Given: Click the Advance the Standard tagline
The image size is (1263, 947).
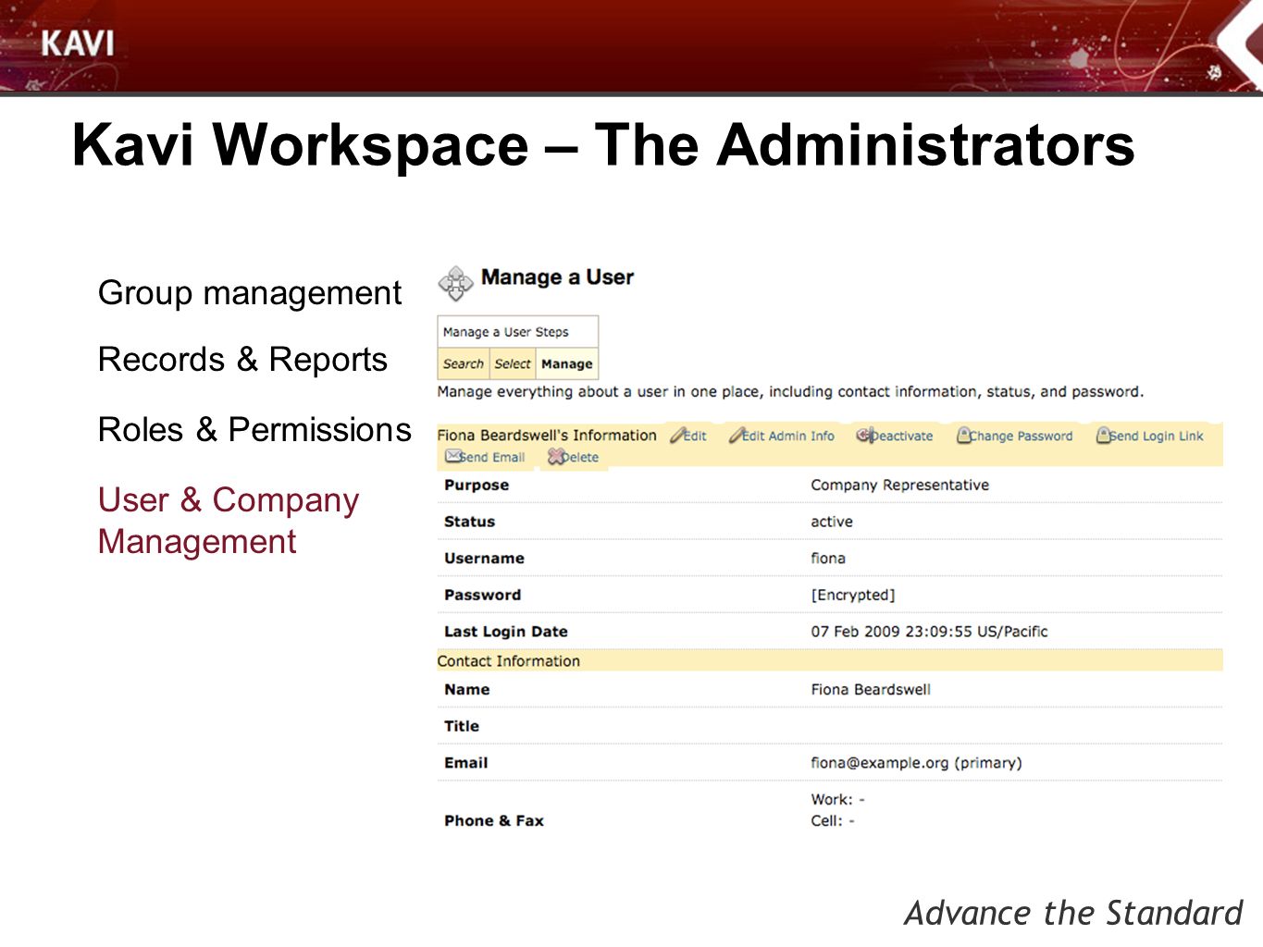Looking at the screenshot, I should 1073,913.
